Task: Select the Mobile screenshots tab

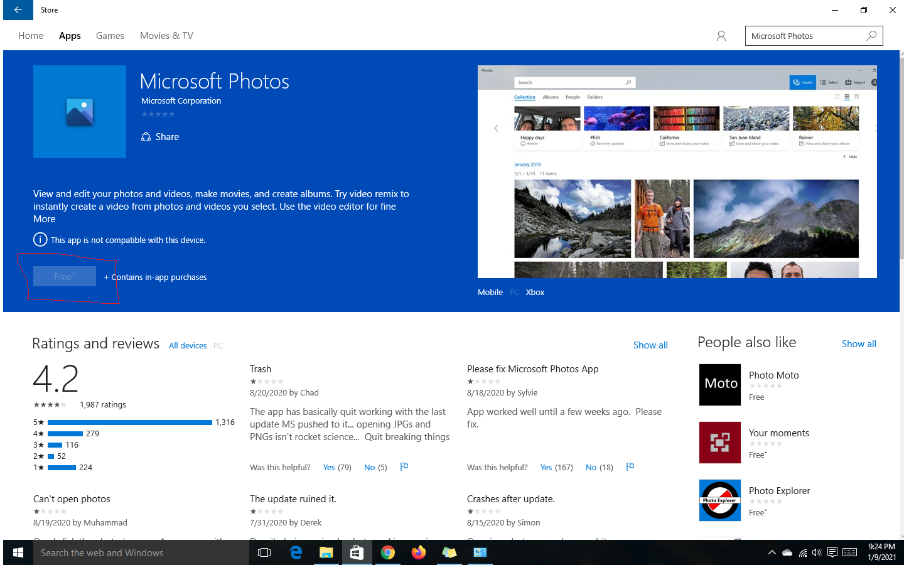Action: [x=490, y=292]
